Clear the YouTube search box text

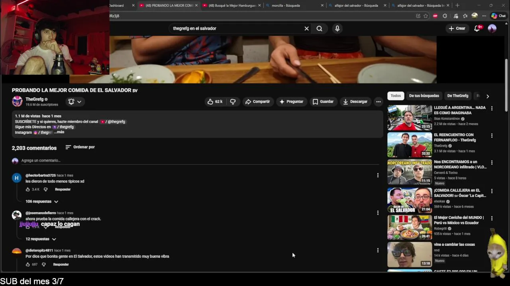(306, 29)
